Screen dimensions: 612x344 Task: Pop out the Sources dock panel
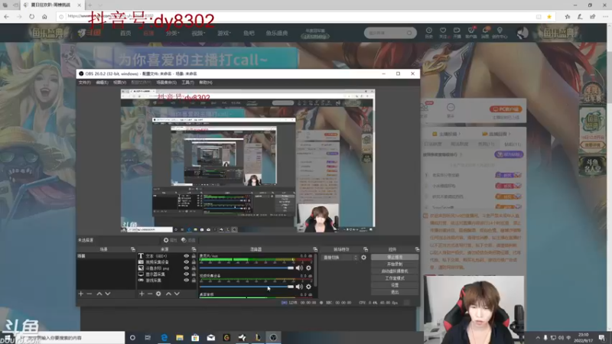[194, 249]
